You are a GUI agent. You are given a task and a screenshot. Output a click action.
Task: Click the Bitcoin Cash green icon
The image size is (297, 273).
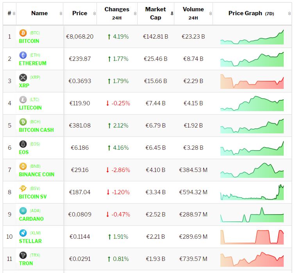[x=23, y=122]
